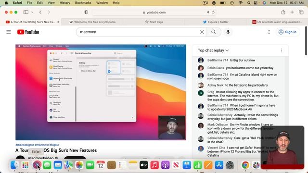
Task: Switch to the Explore / Twitter tab
Action: tap(216, 22)
